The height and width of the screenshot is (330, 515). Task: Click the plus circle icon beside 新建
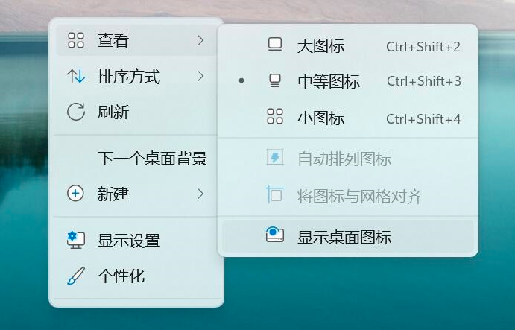(x=75, y=193)
